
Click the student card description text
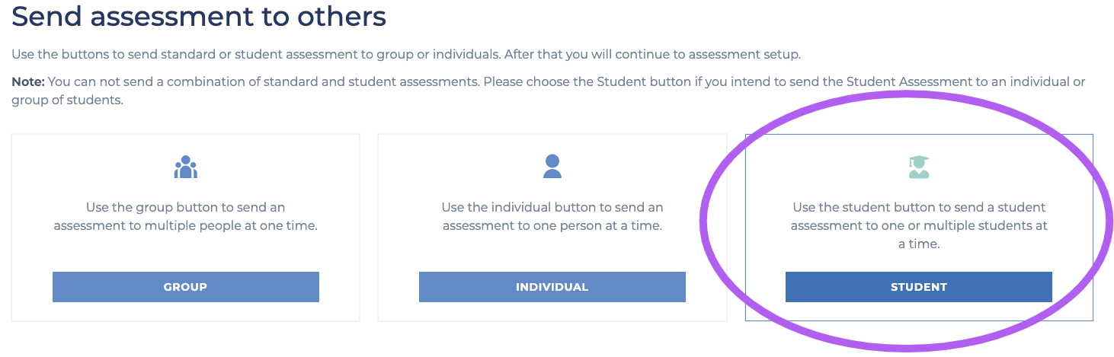coord(919,225)
